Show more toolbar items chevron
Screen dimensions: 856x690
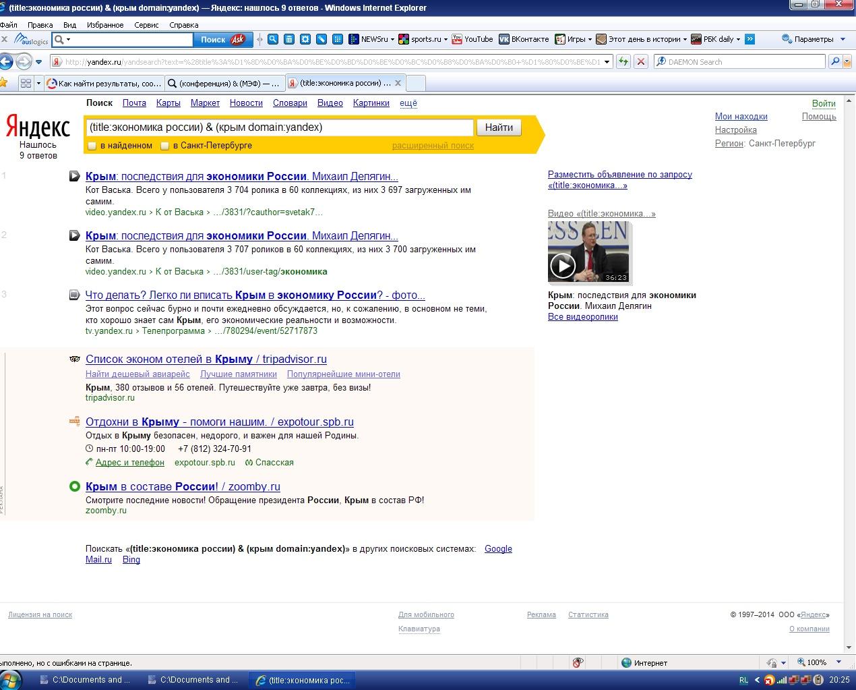click(x=750, y=39)
